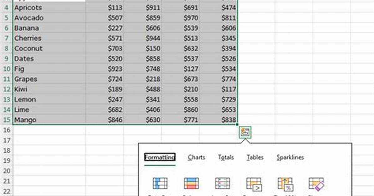Select row 15 header
This screenshot has width=374, height=196.
7,120
